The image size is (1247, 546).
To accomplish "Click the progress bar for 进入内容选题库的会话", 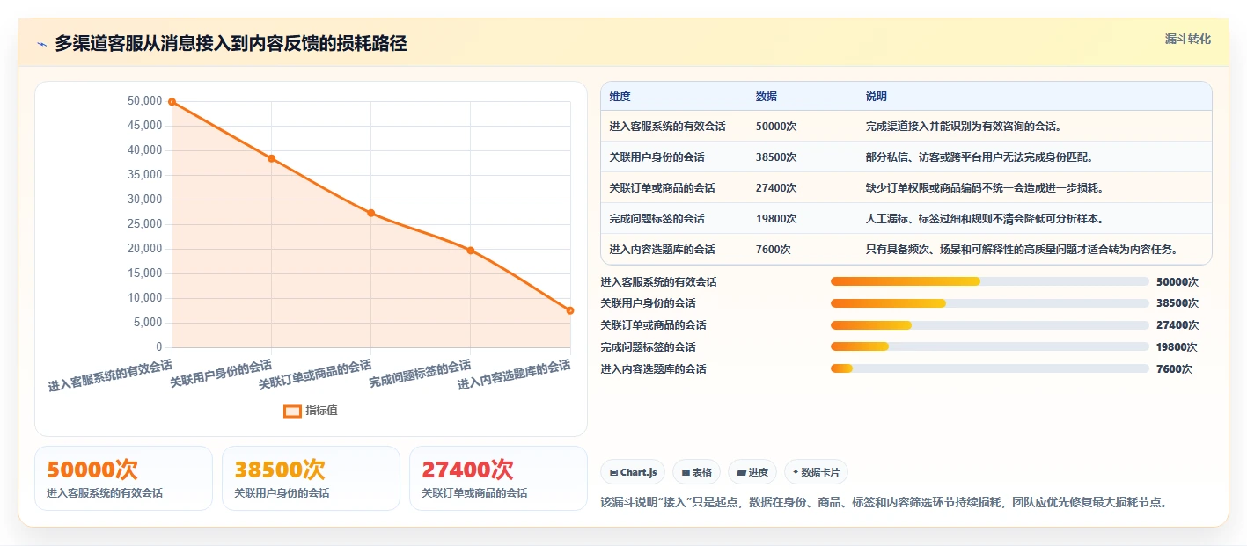I will point(989,368).
